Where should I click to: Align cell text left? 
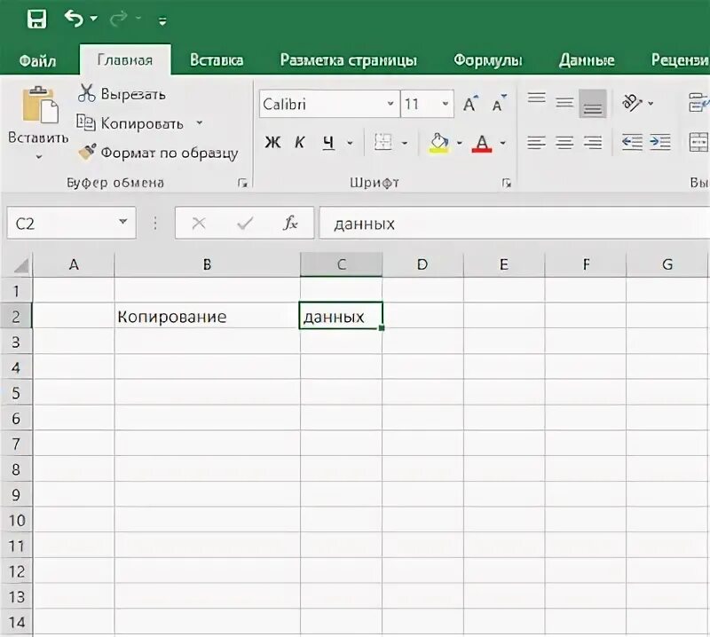tap(537, 143)
